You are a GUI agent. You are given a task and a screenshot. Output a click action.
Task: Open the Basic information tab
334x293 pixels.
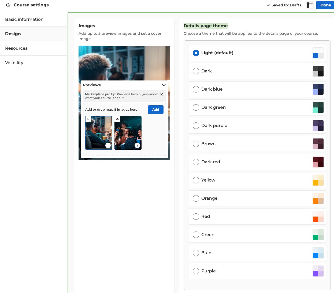(x=24, y=20)
